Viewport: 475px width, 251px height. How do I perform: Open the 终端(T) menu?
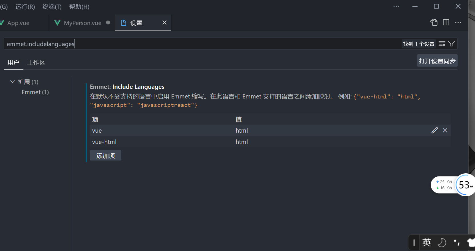pos(52,7)
